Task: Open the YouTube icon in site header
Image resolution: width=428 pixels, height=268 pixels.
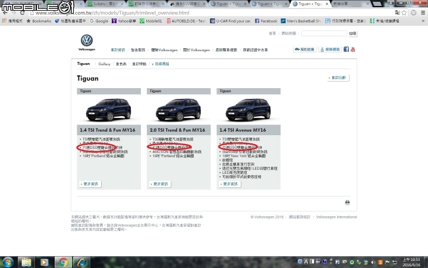Action: pyautogui.click(x=353, y=49)
